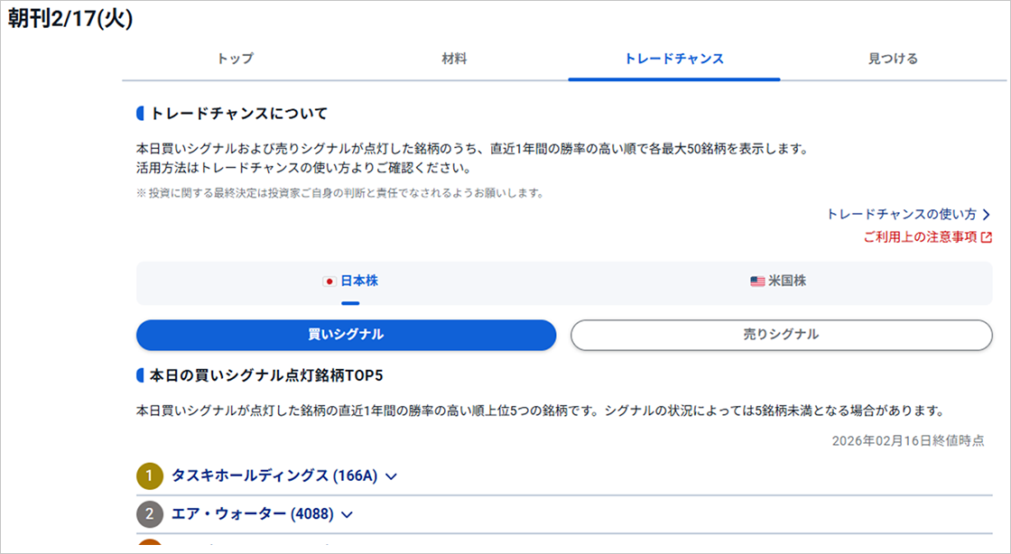This screenshot has width=1011, height=554.
Task: Click the US flag icon
Action: (x=757, y=282)
